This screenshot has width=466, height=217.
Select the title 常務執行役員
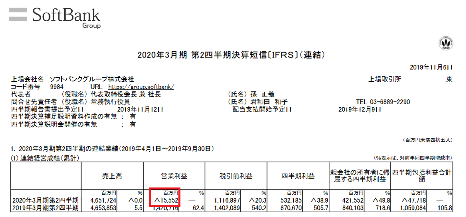click(x=110, y=102)
